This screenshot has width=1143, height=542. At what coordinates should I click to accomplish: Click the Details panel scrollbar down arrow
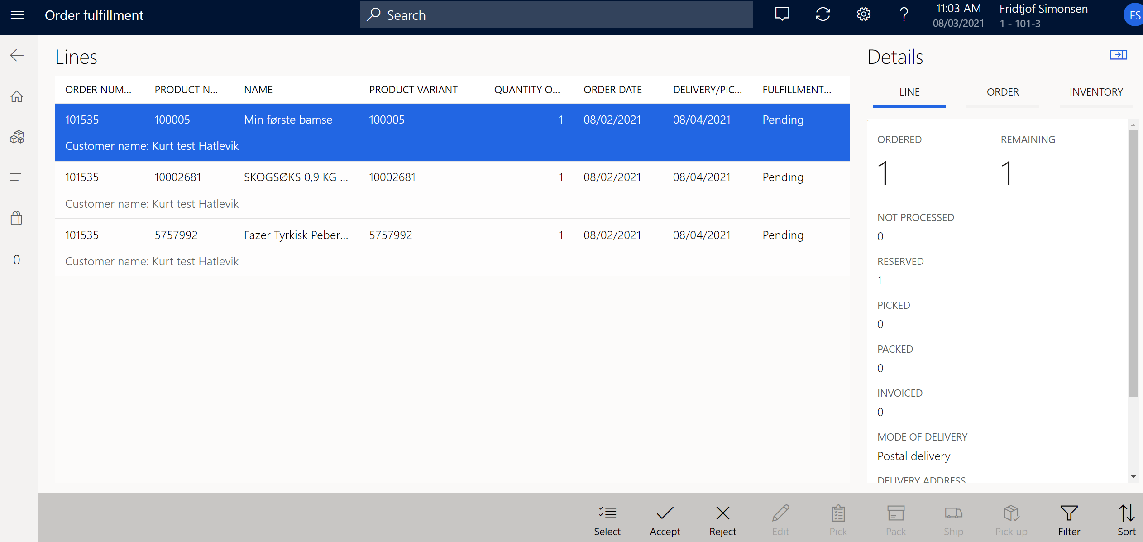point(1133,477)
